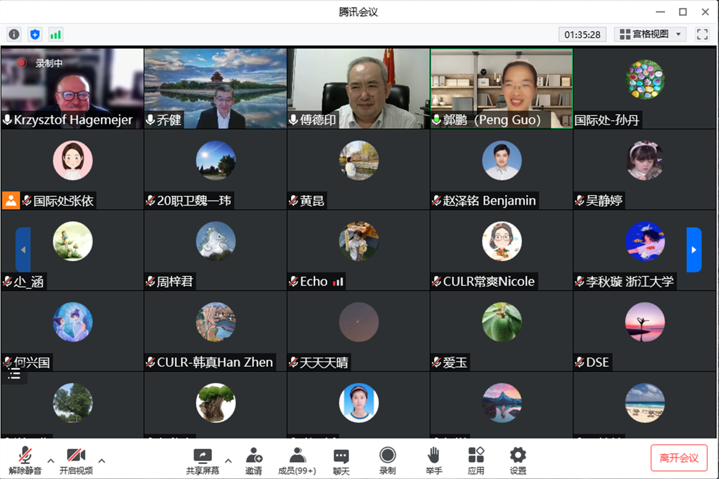Viewport: 719px width, 479px height.
Task: Turn on video (开启视频)
Action: [76, 461]
